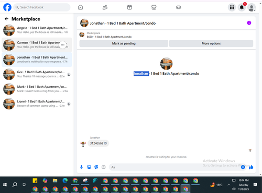The image size is (262, 193).
Task: Open the Gaming icon in top bar
Action: pyautogui.click(x=178, y=7)
